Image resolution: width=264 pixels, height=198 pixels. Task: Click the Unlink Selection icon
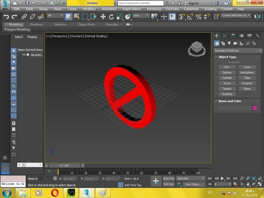point(32,16)
